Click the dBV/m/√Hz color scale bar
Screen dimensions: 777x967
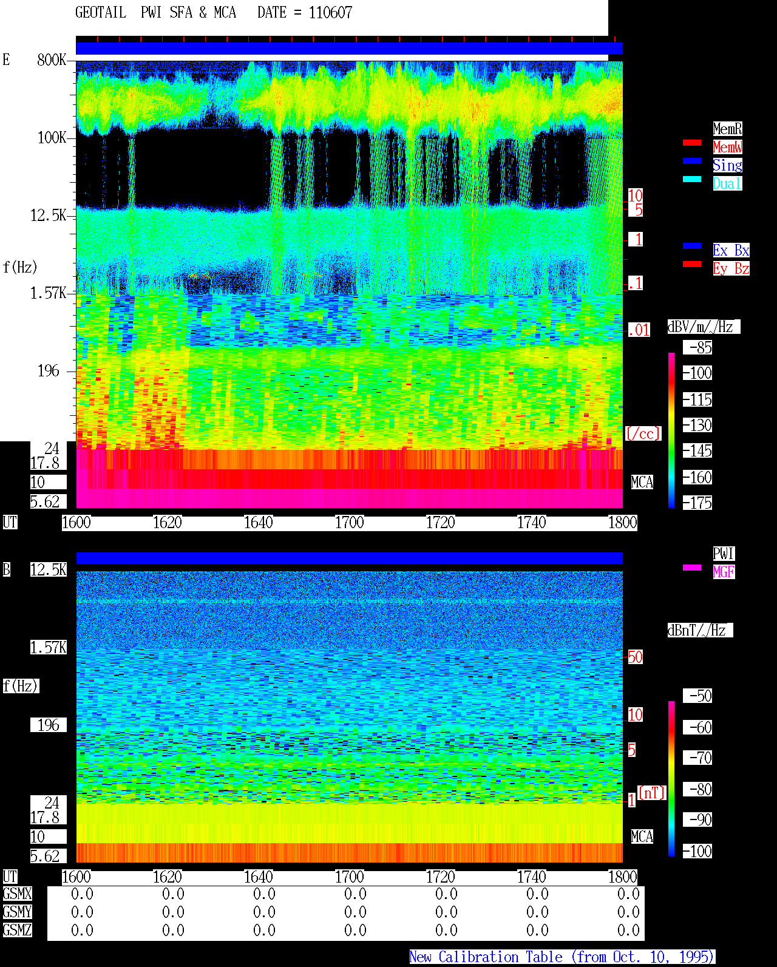pyautogui.click(x=671, y=430)
